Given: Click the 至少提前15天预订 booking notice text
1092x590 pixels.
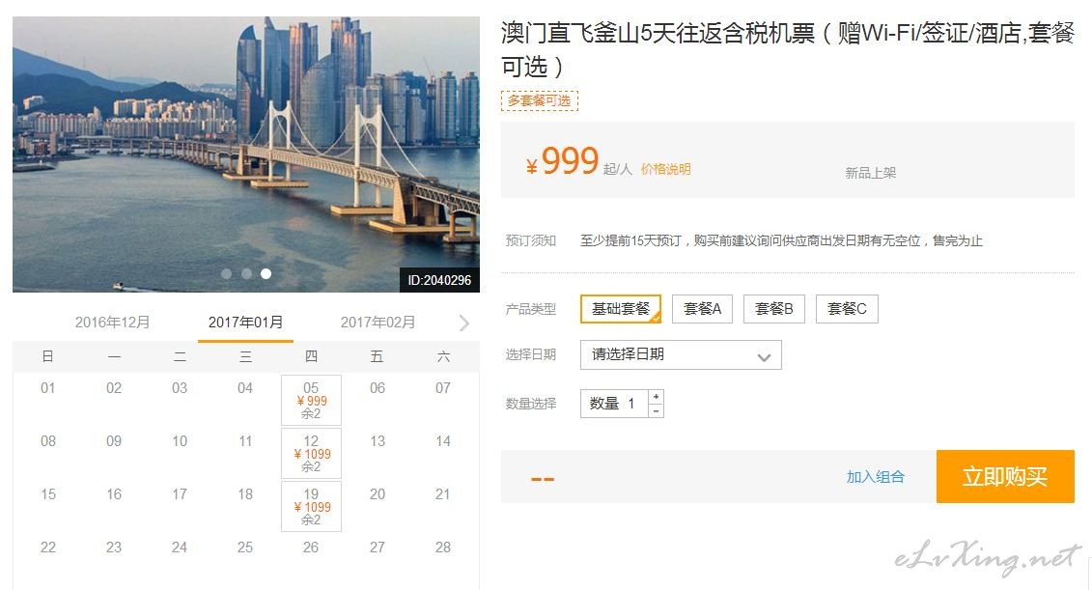Looking at the screenshot, I should pos(781,241).
